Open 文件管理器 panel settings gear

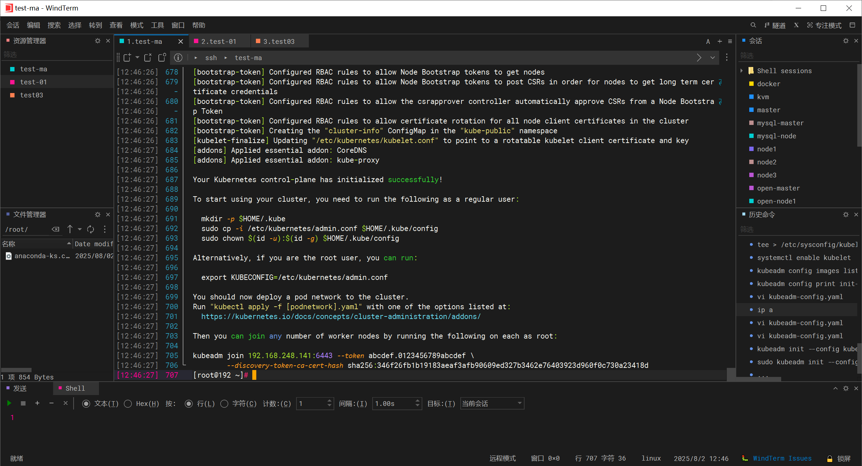coord(98,215)
